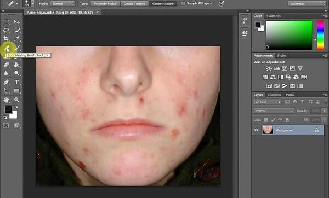
Task: Toggle Quick Mask mode
Action: pyautogui.click(x=6, y=125)
